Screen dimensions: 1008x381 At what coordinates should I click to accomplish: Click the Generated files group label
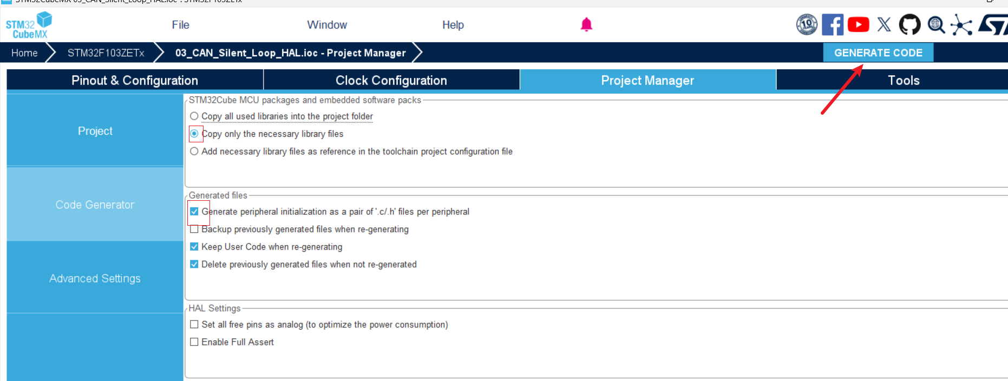218,195
